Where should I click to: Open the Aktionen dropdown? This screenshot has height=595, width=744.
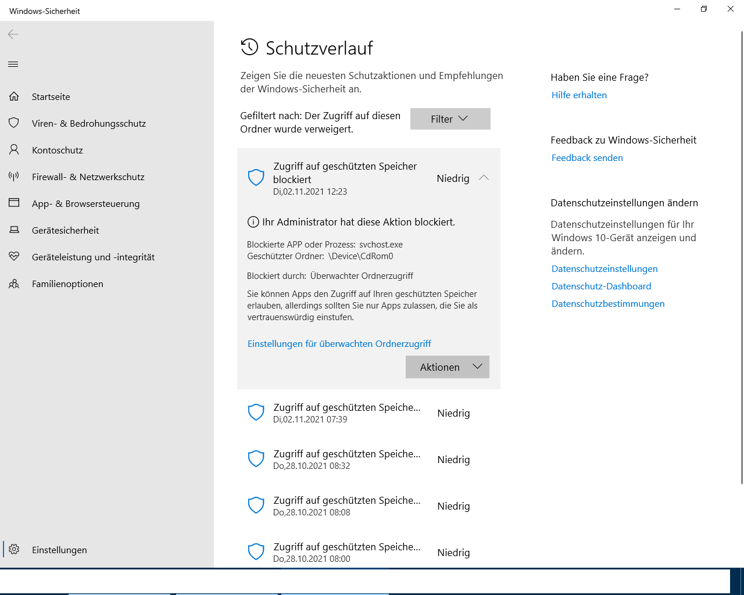(448, 367)
